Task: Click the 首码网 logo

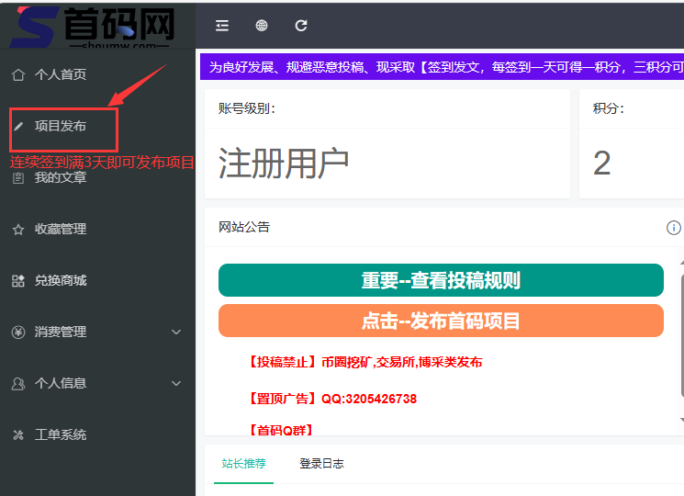Action: pos(93,26)
